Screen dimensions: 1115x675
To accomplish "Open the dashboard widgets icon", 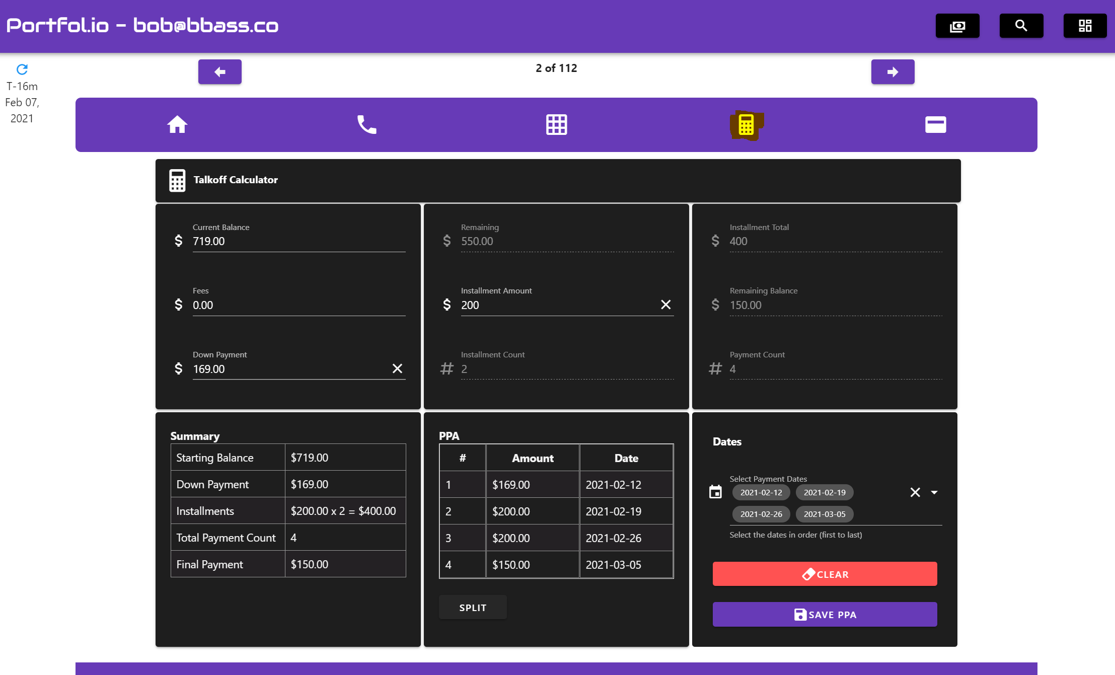I will click(1085, 26).
